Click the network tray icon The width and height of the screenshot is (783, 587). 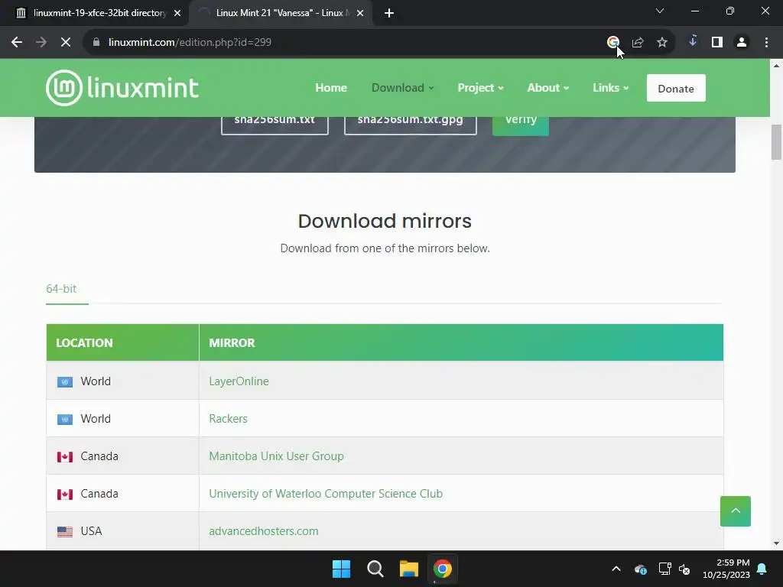coord(664,569)
